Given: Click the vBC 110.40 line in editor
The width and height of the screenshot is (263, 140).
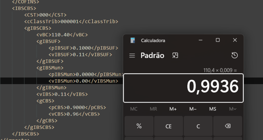Looking at the screenshot, I should pyautogui.click(x=62, y=35).
